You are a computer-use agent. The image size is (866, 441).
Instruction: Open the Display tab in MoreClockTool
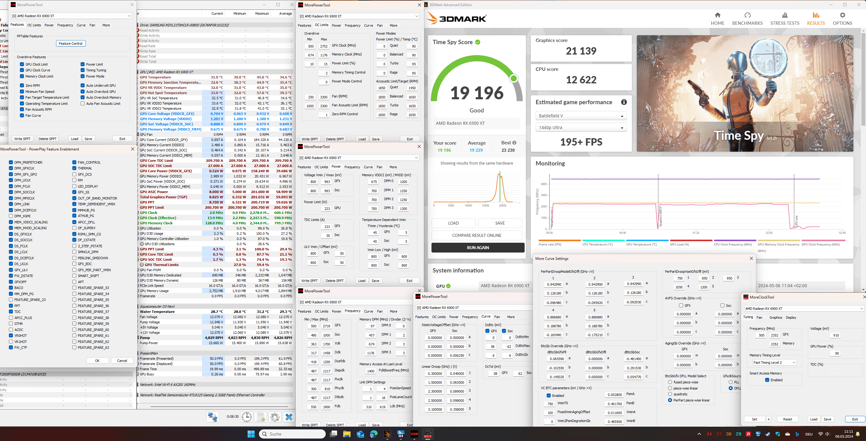pyautogui.click(x=791, y=317)
